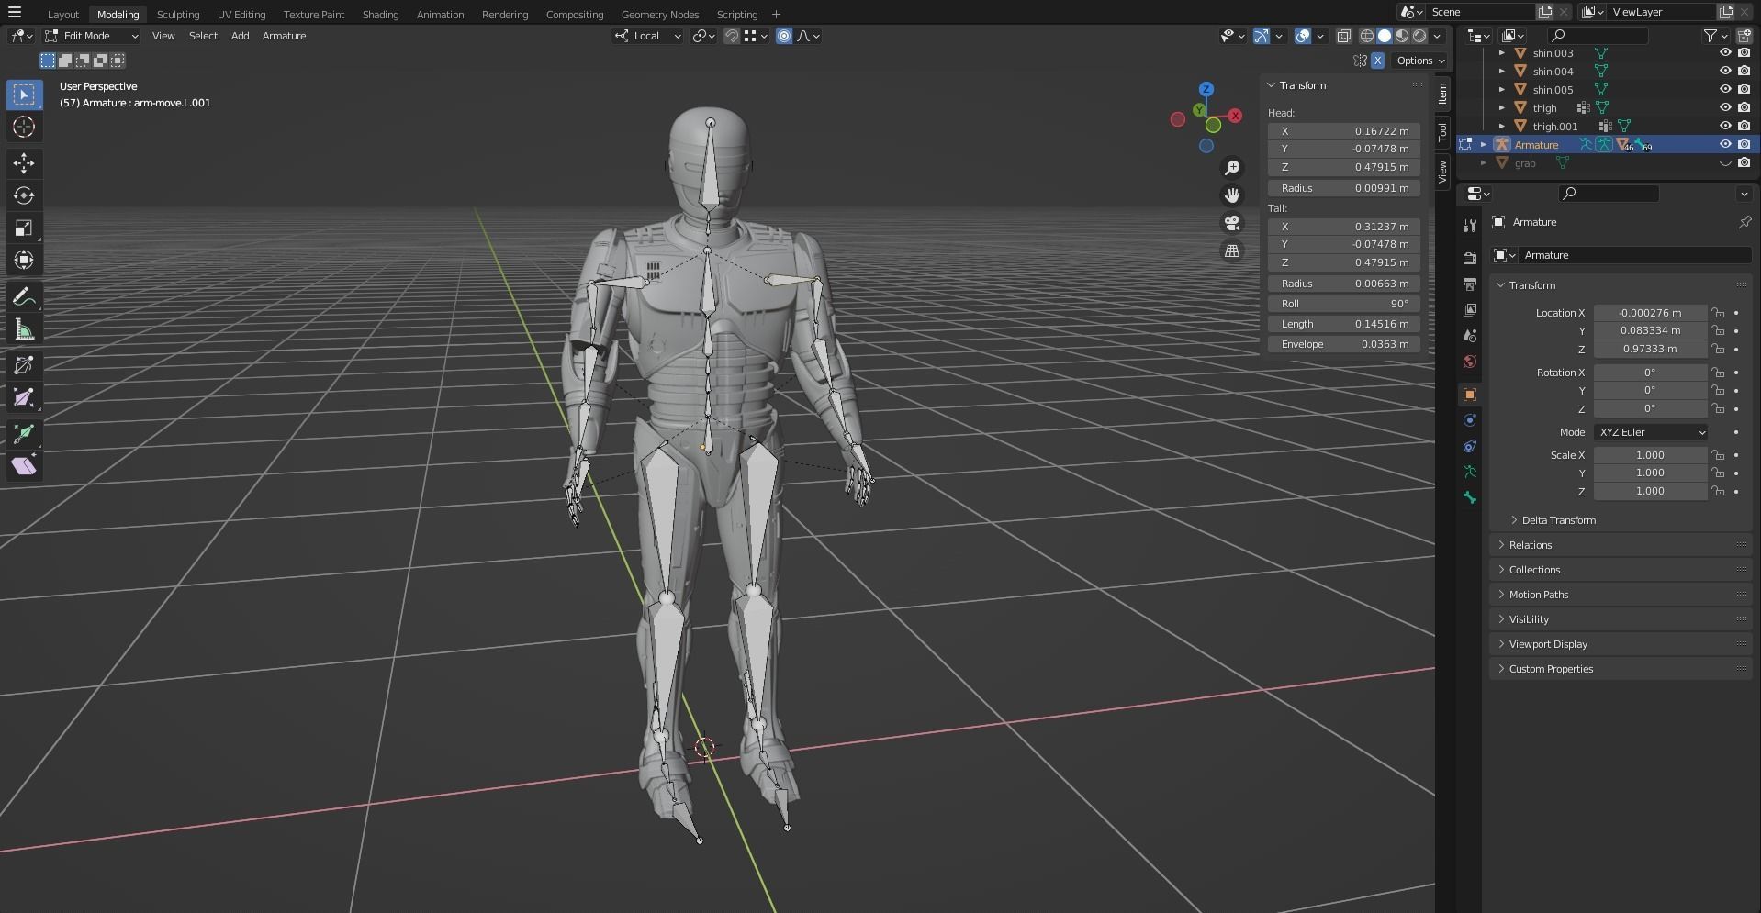The height and width of the screenshot is (913, 1761).
Task: Activate the Annotate tool
Action: pyautogui.click(x=24, y=297)
